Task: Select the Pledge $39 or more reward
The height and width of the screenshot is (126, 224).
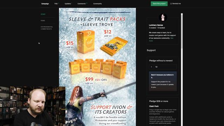Action: point(159,101)
